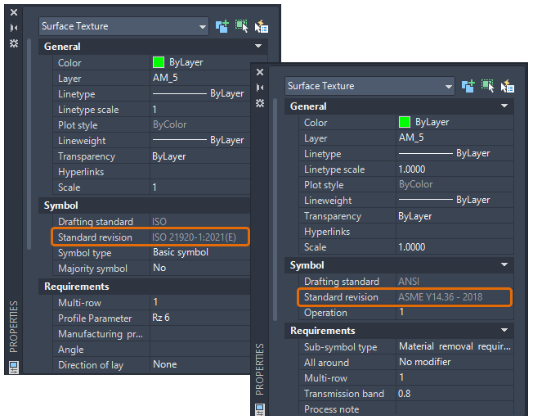Open Quick Select in right palette
Screen dimensions: 533x420
click(x=508, y=86)
